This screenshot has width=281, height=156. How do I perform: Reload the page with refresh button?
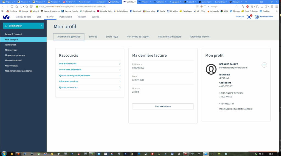pyautogui.click(x=12, y=7)
